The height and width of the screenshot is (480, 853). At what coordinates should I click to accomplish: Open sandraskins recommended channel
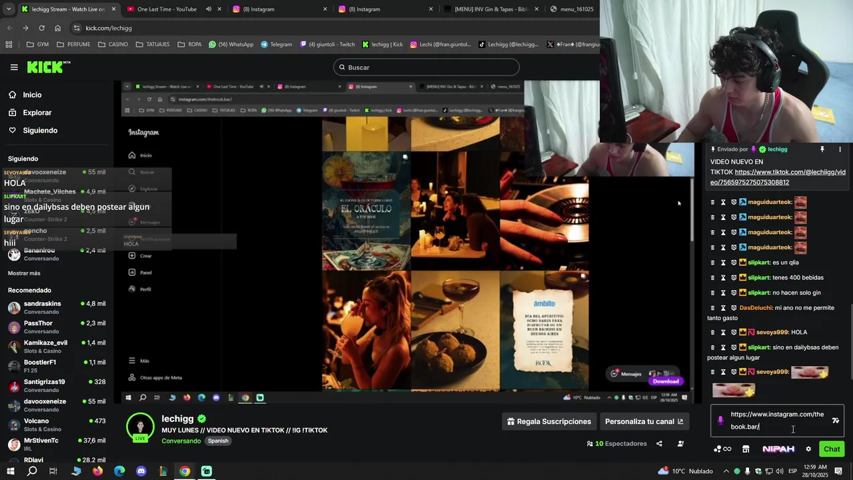pyautogui.click(x=57, y=307)
